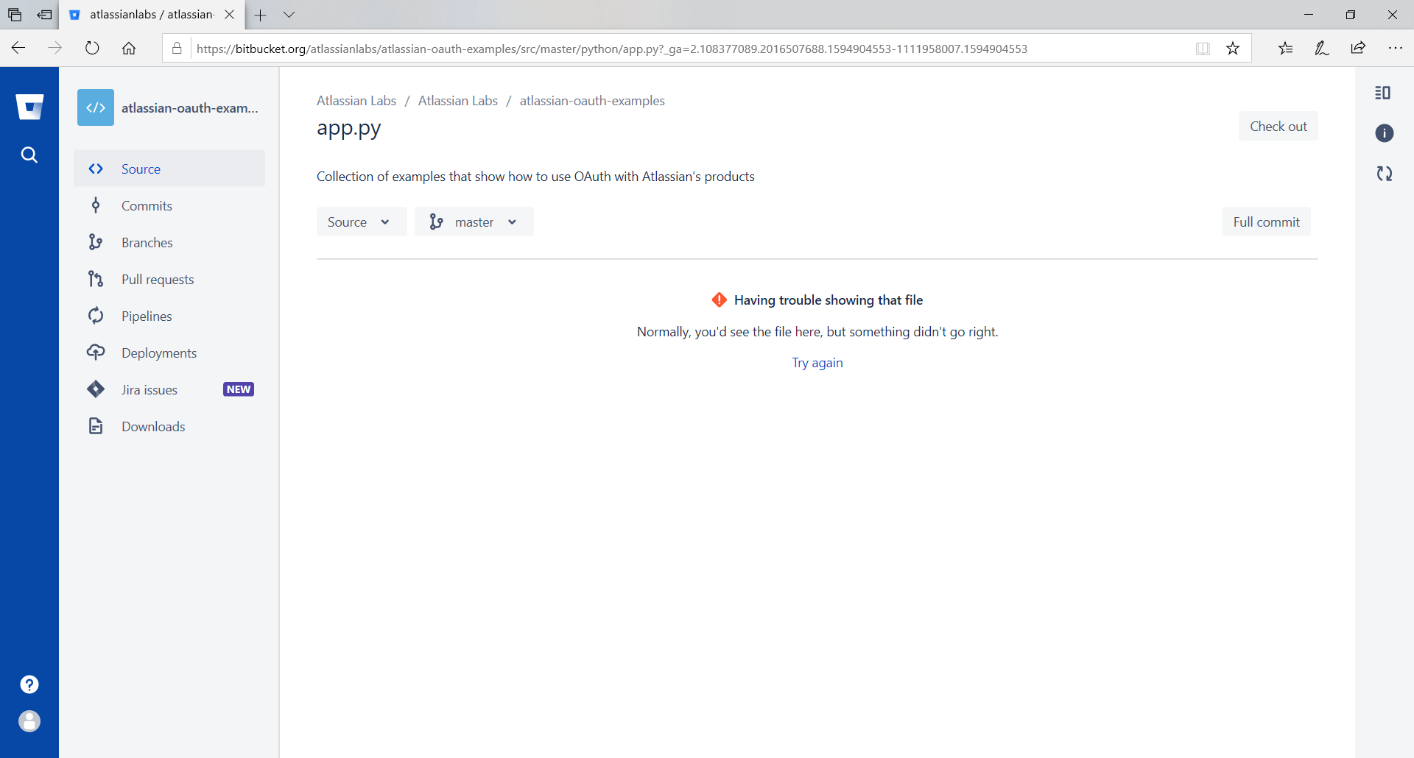
Task: Open the browser settings via More options
Action: click(1396, 48)
